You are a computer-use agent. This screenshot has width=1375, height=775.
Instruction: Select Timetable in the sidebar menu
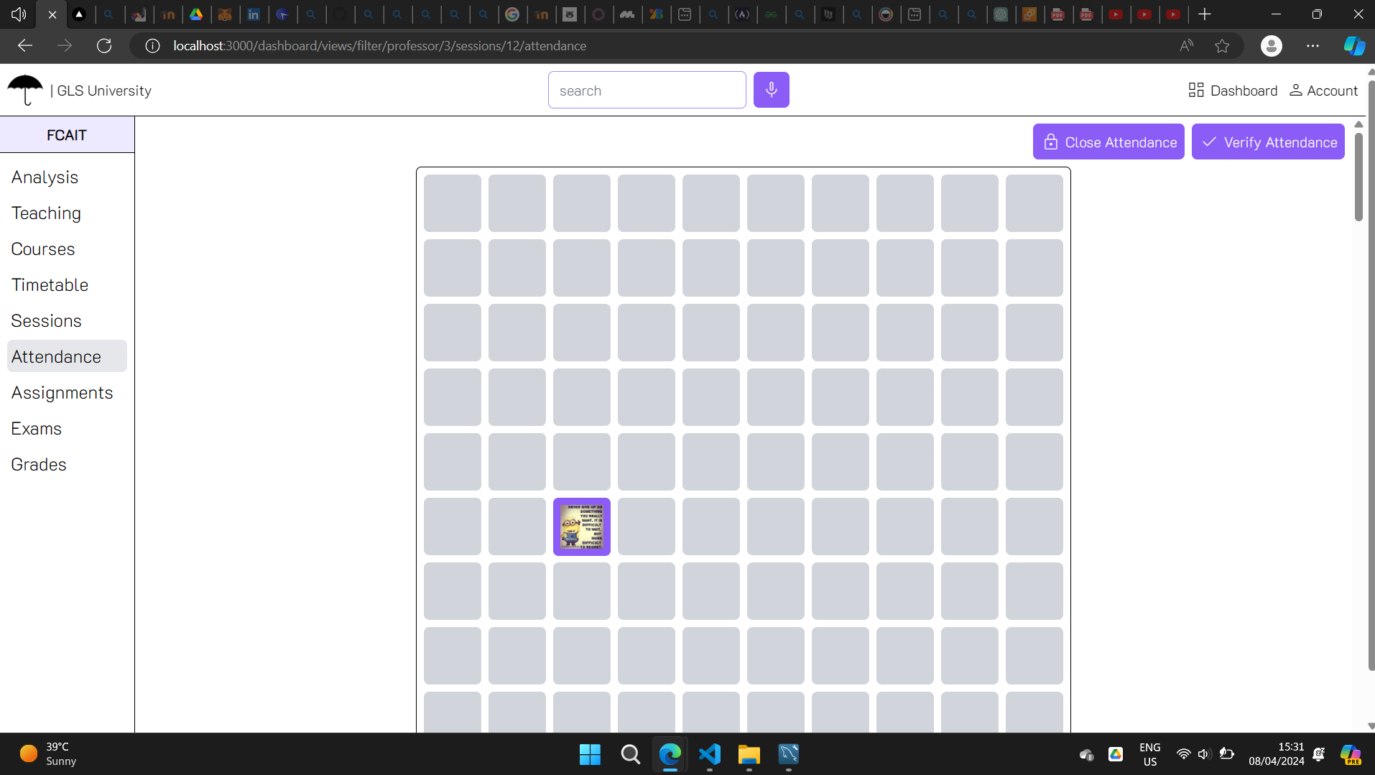(50, 285)
